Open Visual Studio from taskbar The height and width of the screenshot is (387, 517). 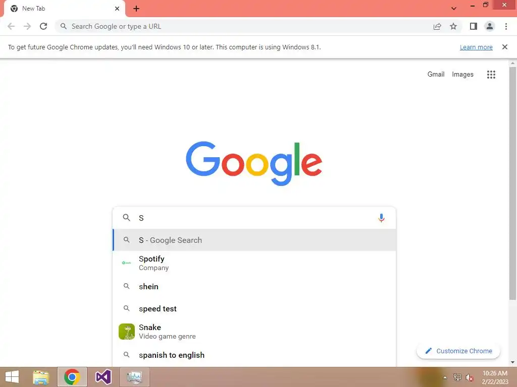coord(103,377)
